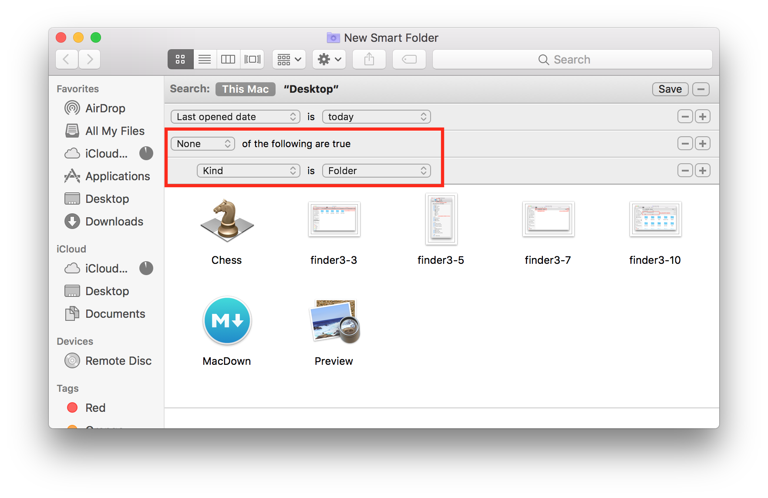Select the finder3-5 thumbnail

441,219
